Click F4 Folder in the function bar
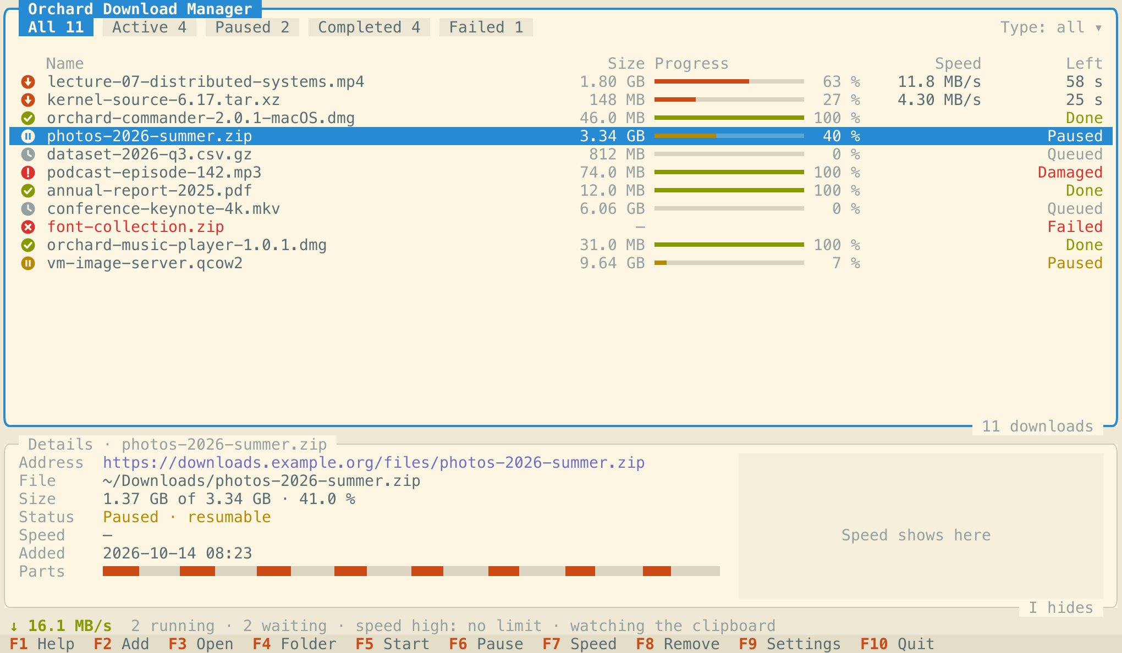Image resolution: width=1122 pixels, height=653 pixels. coord(294,644)
